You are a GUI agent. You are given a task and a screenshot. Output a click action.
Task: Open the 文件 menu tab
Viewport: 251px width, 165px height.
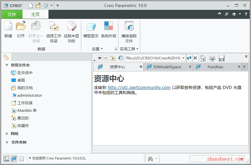pyautogui.click(x=12, y=14)
